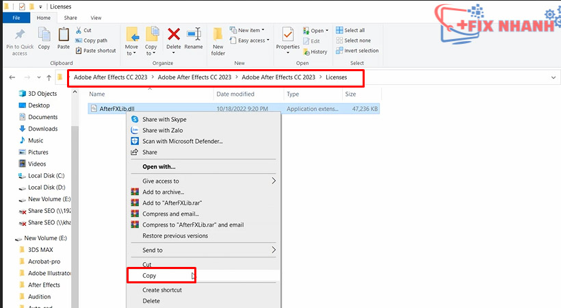This screenshot has width=561, height=308.
Task: Click Copy path in Clipboard group
Action: coord(91,40)
